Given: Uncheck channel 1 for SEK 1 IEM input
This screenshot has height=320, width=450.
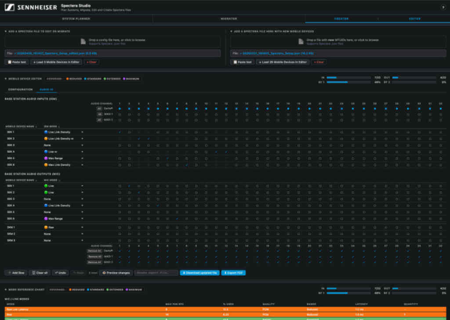Looking at the screenshot, I should (120, 132).
